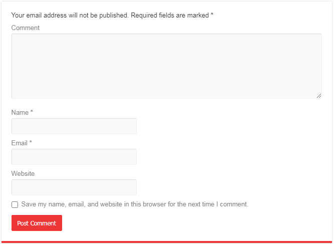Click the 'Required fields are marked' text
This screenshot has width=334, height=244.
[170, 16]
